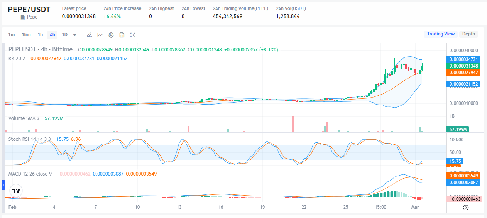Screen dimensions: 487x218
Task: Click the blue 0.0000034731 price axis label
Action: pyautogui.click(x=463, y=59)
